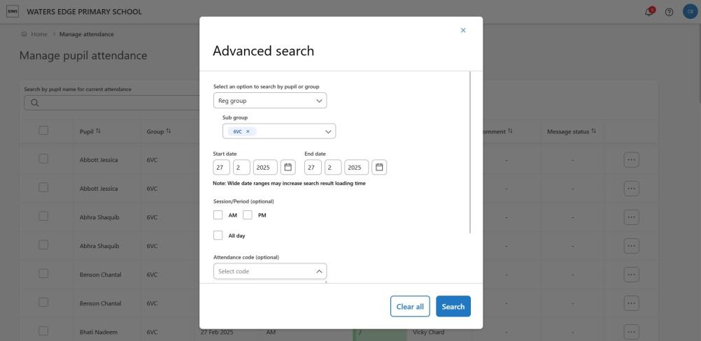Close the Advanced search dialog
This screenshot has width=701, height=341.
[462, 30]
